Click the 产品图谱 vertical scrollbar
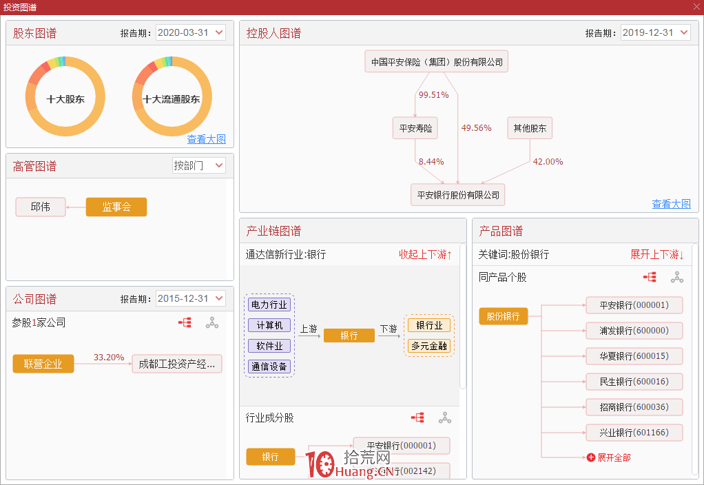The image size is (704, 485). click(695, 358)
